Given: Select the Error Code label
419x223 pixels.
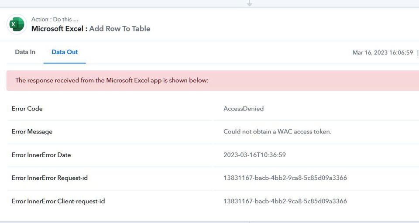Looking at the screenshot, I should pyautogui.click(x=27, y=109).
